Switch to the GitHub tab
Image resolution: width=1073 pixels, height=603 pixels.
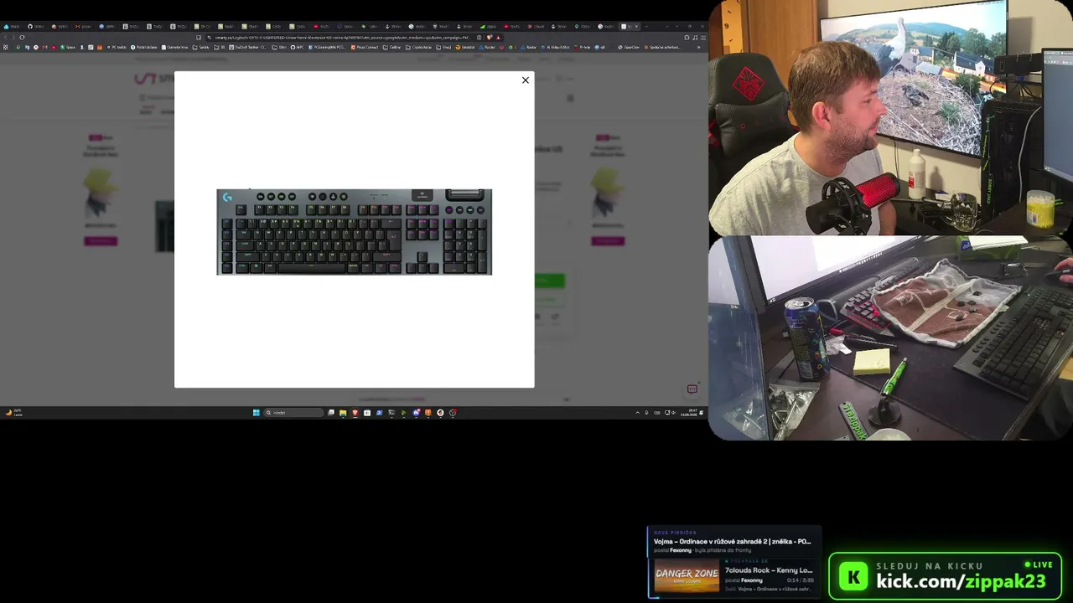(34, 27)
